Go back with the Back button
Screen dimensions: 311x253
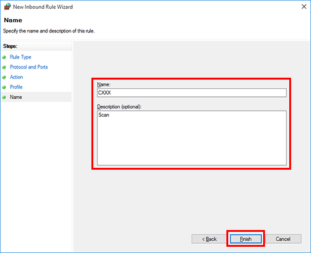coord(209,239)
